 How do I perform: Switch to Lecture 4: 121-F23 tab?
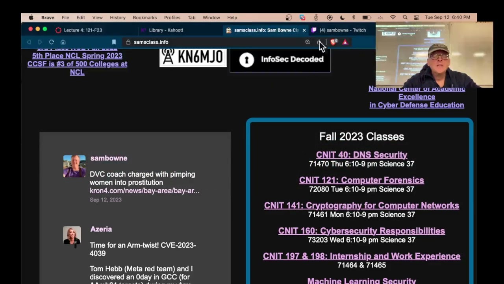(83, 30)
